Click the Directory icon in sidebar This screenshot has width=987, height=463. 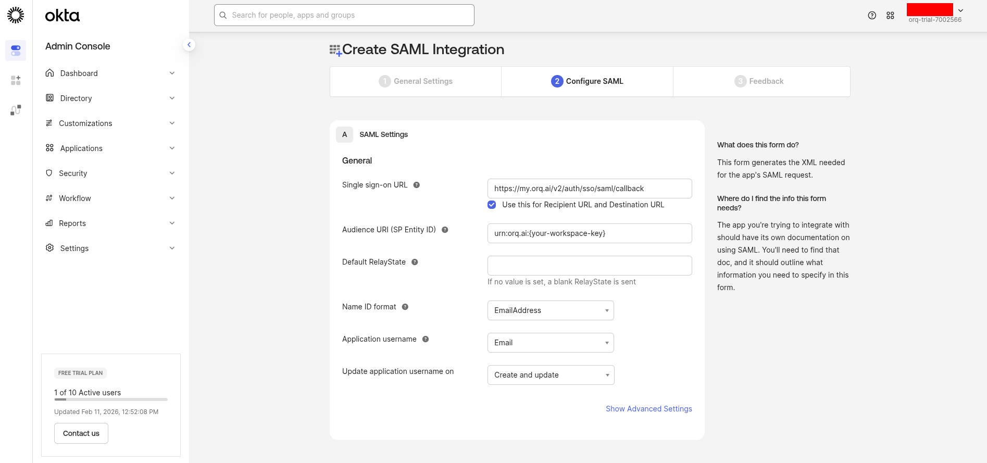(x=49, y=98)
